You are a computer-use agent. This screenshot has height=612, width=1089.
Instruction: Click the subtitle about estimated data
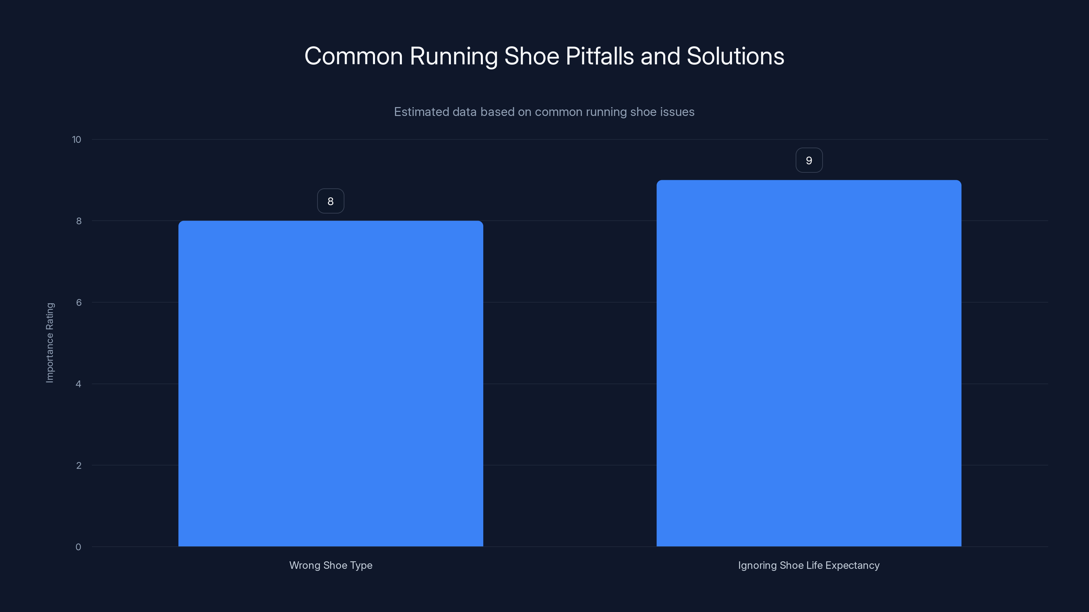click(544, 112)
